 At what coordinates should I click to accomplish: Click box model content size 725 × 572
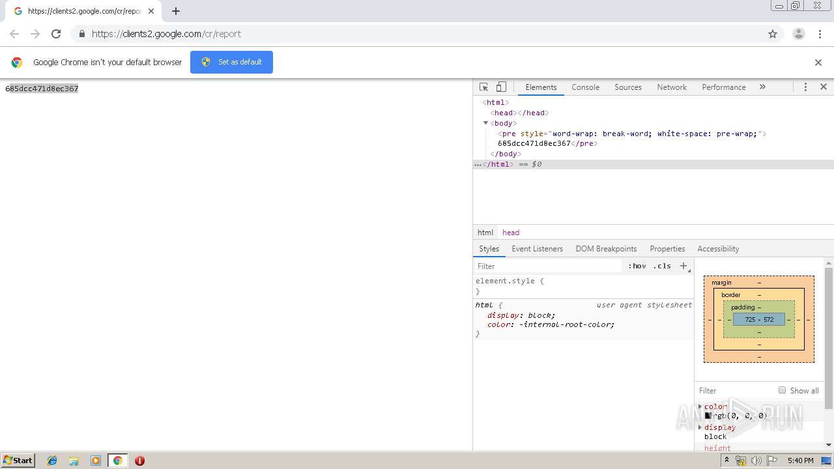pyautogui.click(x=759, y=320)
